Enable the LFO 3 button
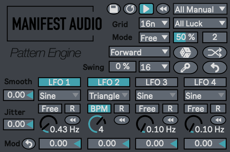The image size is (230, 152). pos(156,82)
